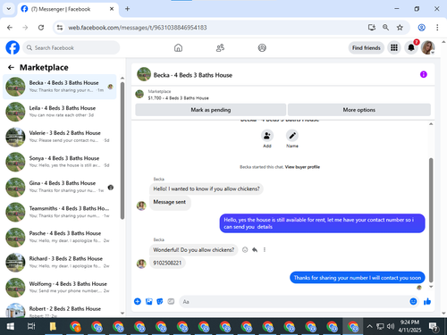The width and height of the screenshot is (447, 335).
Task: Open View buyer profile link
Action: tap(302, 167)
